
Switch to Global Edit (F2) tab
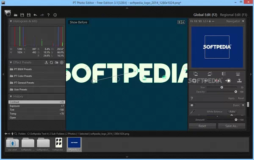pyautogui.click(x=205, y=15)
